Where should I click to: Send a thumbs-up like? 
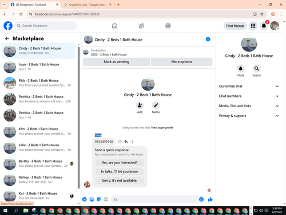tap(210, 200)
